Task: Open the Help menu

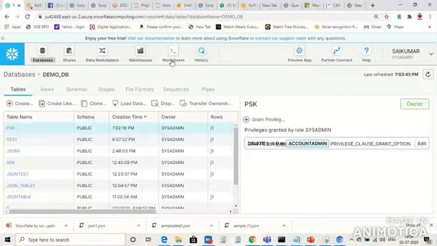Action: pyautogui.click(x=366, y=54)
